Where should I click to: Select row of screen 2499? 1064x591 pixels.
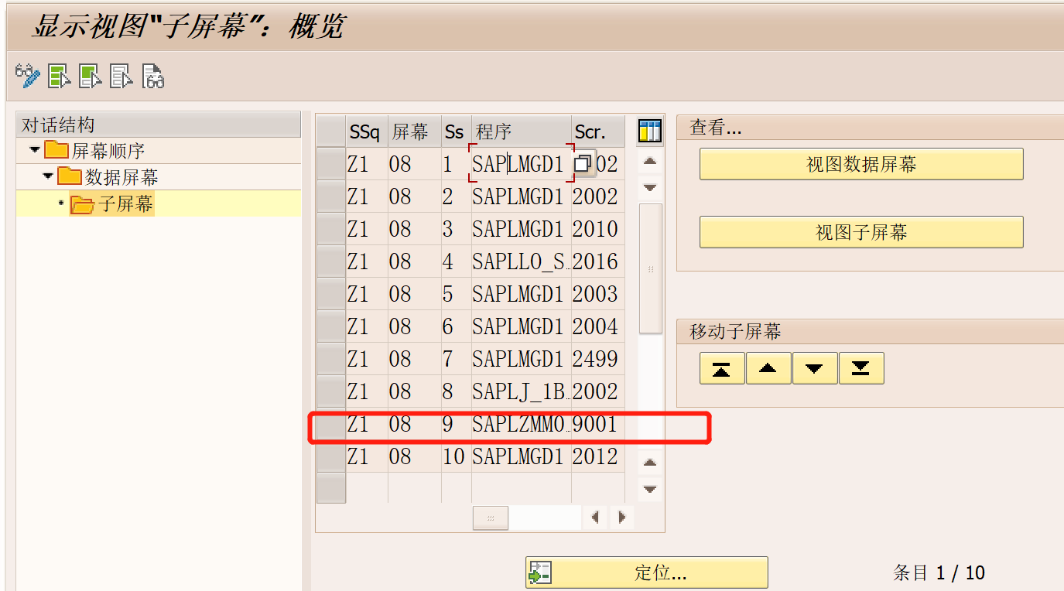[331, 359]
